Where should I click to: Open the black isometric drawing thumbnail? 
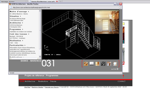[x=103, y=64]
